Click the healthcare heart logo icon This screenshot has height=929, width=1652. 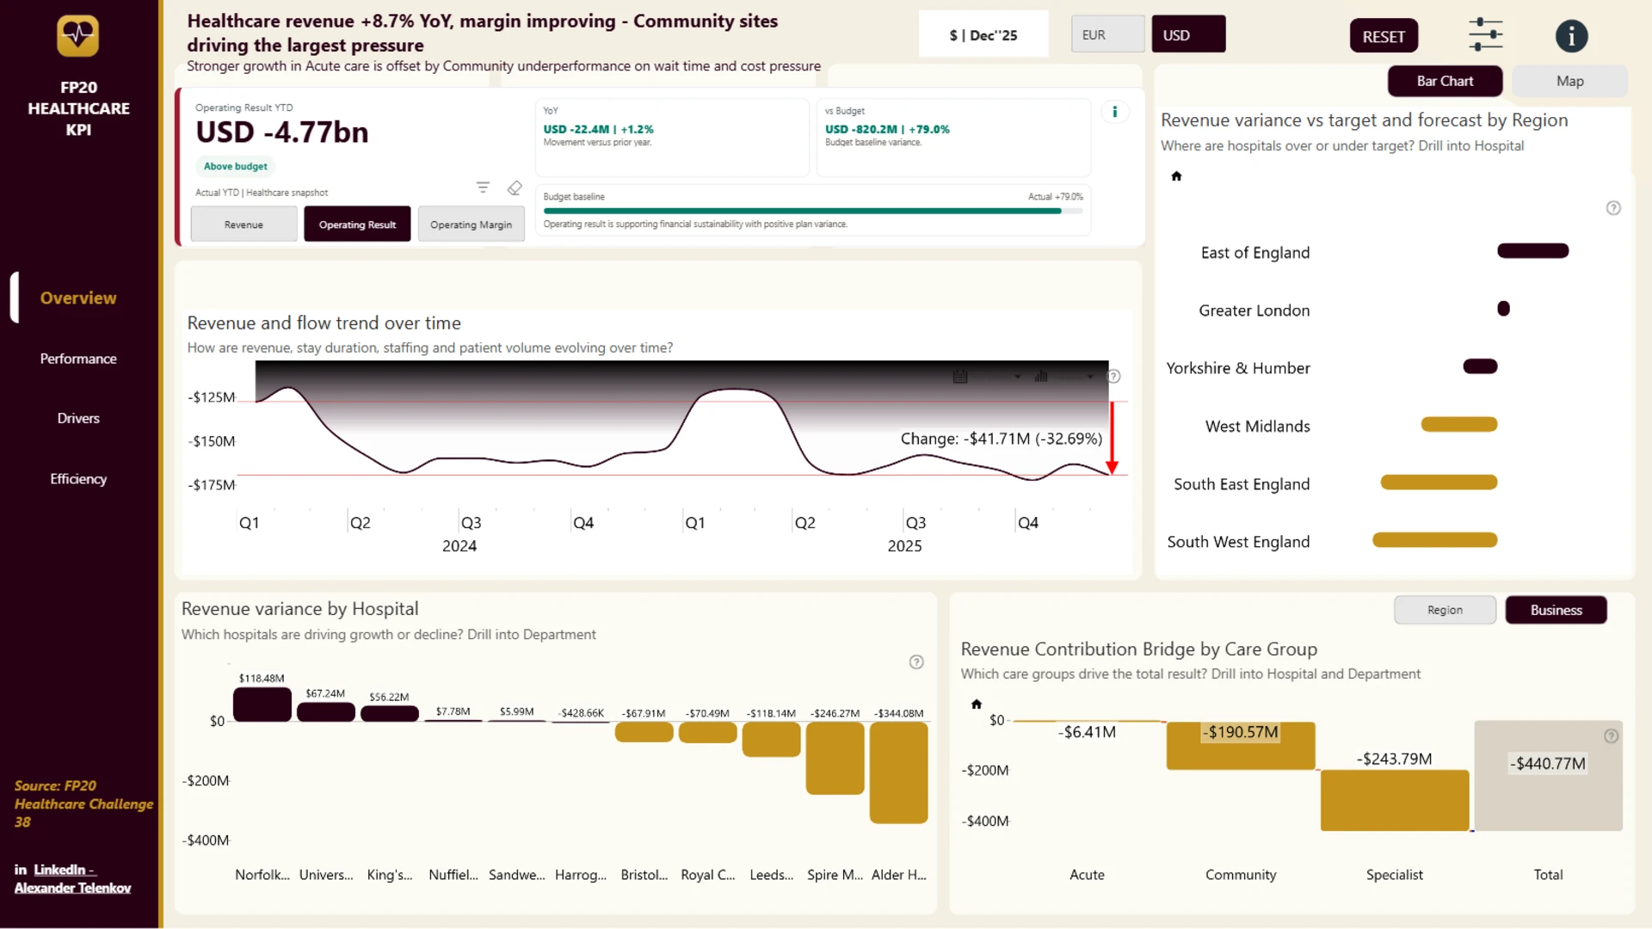click(x=77, y=35)
